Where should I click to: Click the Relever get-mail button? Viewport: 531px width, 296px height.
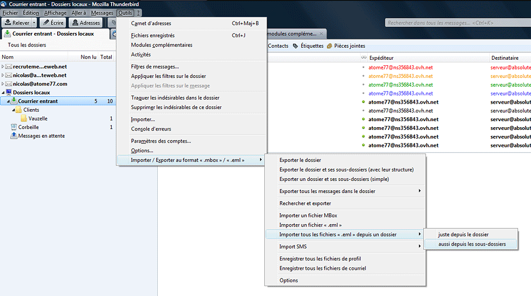tap(17, 22)
